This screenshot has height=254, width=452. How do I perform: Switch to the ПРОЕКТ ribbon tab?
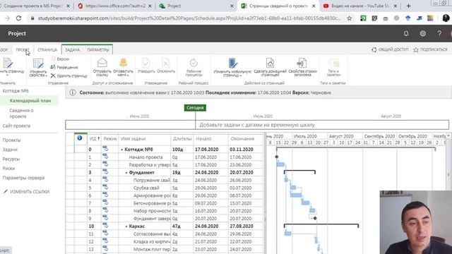(x=22, y=50)
